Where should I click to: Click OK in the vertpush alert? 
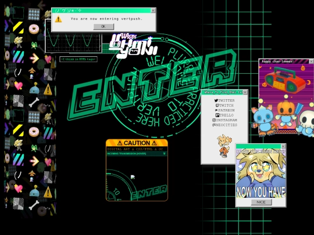pos(104,26)
